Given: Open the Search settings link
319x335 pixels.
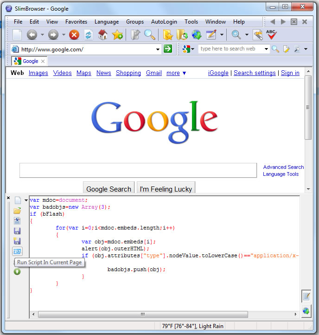Looking at the screenshot, I should [255, 73].
